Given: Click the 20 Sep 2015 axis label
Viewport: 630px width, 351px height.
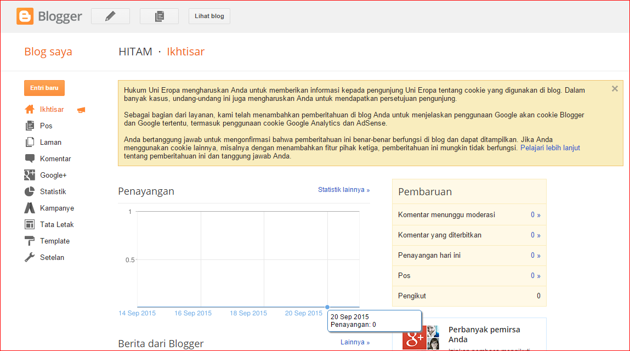Looking at the screenshot, I should pos(304,313).
